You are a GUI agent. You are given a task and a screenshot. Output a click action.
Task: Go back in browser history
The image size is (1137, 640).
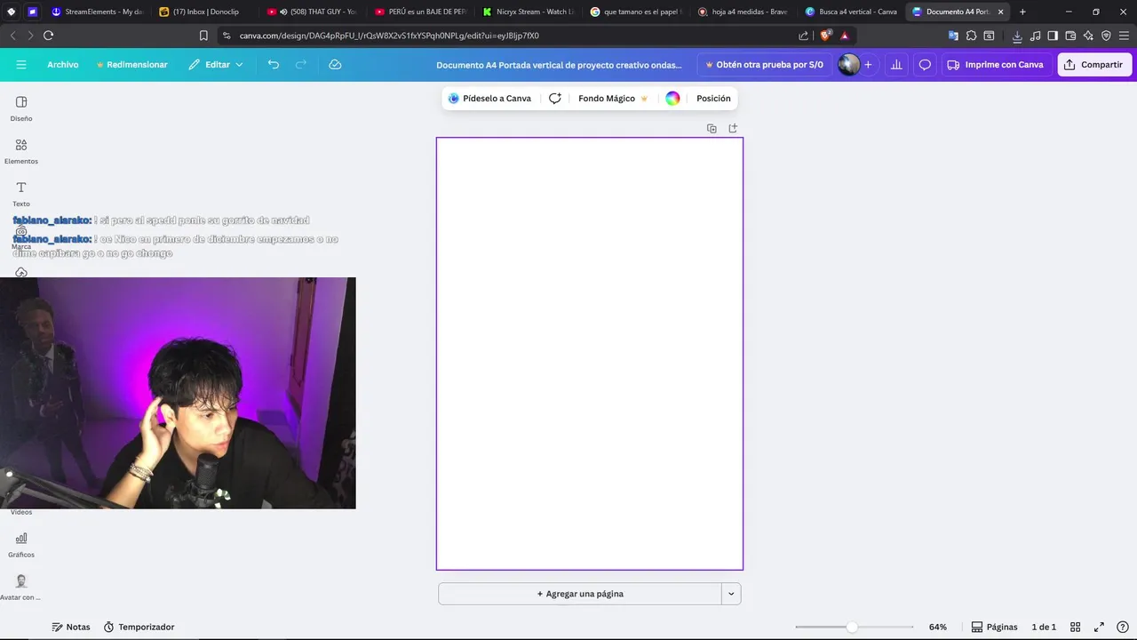point(12,36)
